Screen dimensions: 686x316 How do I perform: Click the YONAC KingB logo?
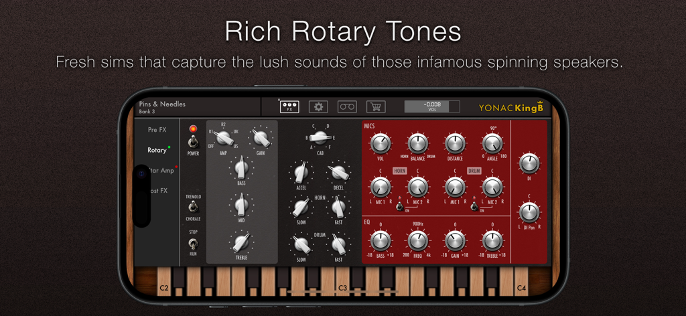tap(511, 108)
